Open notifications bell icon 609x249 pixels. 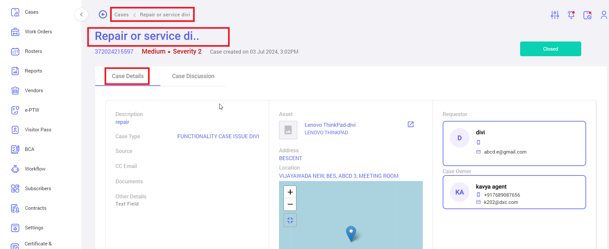(x=571, y=15)
